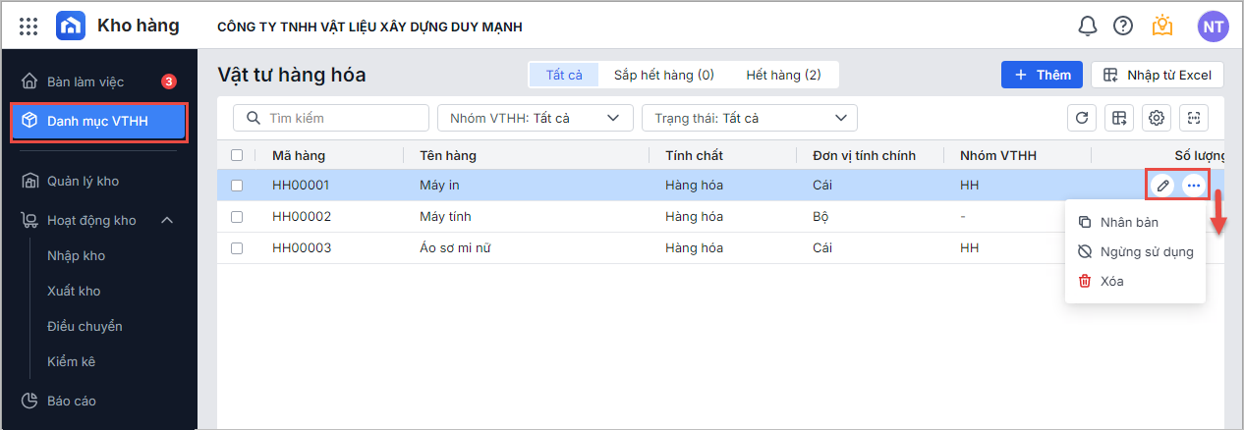Click the three-dot more actions icon
This screenshot has width=1244, height=430.
[x=1193, y=186]
